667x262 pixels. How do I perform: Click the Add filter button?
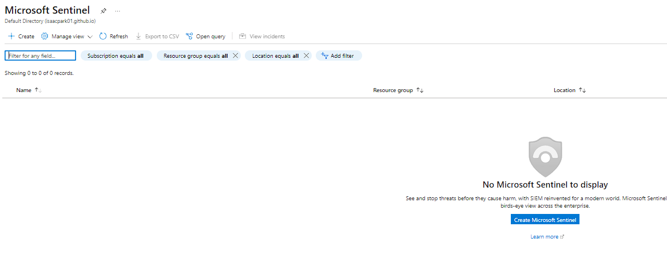click(x=339, y=55)
